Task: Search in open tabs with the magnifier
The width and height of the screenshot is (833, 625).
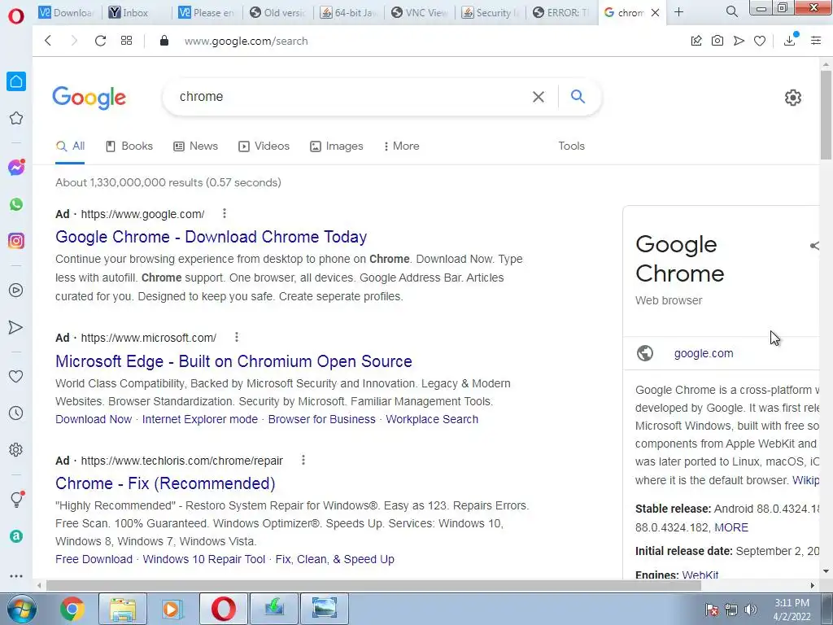Action: pos(731,11)
